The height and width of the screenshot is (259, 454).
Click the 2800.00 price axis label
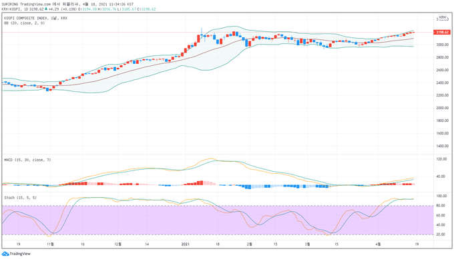click(443, 57)
